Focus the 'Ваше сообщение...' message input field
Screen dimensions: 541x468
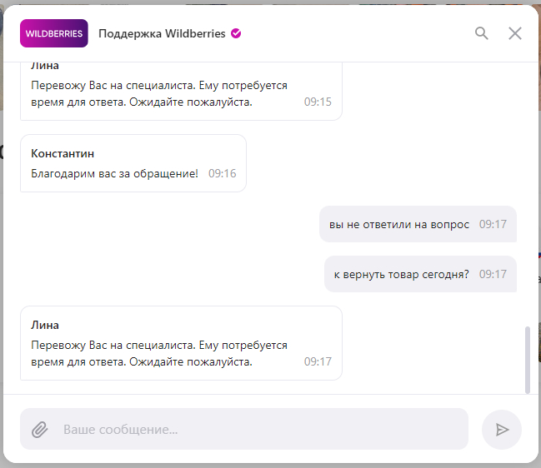coord(244,429)
